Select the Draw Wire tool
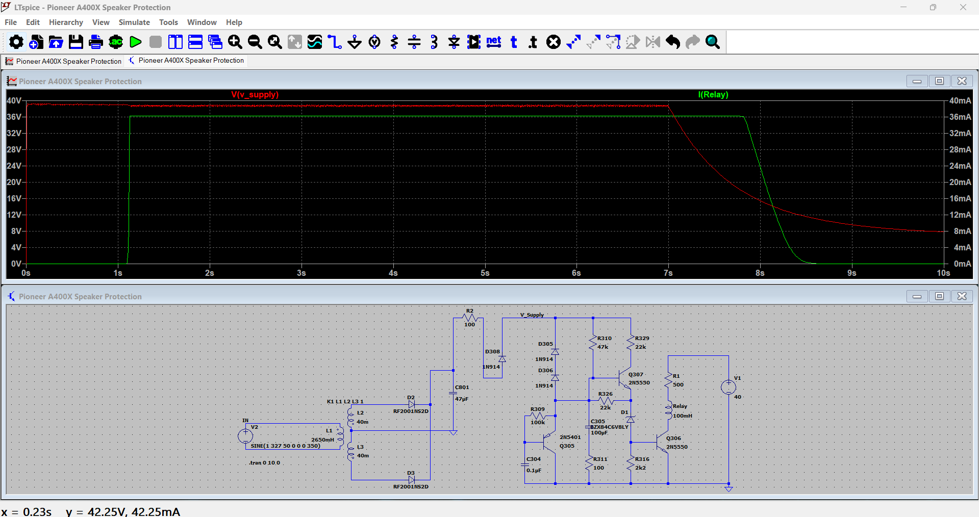The image size is (979, 517). (x=335, y=42)
